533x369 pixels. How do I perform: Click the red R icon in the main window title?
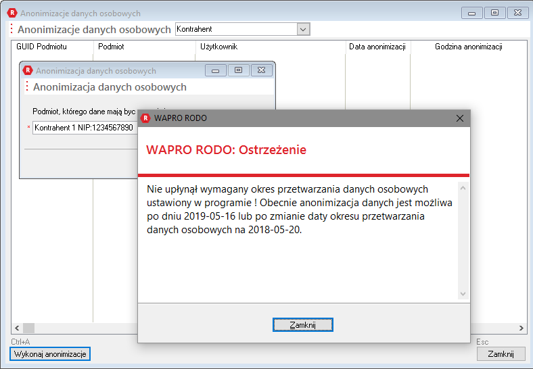[12, 13]
